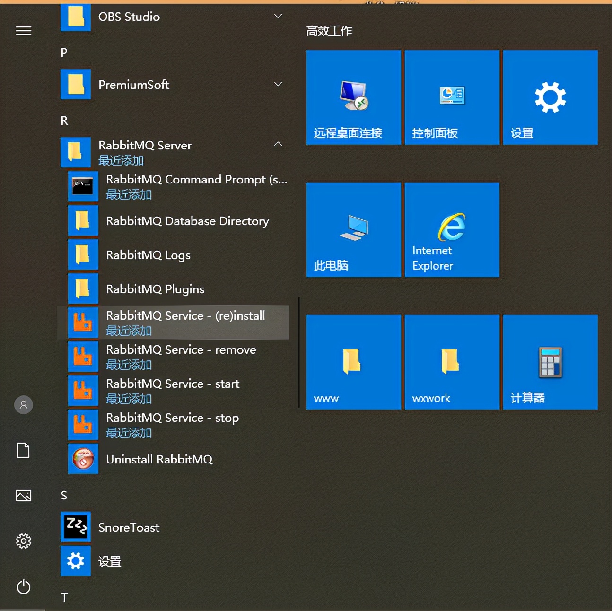Expand the OBS Studio folder chevron

[x=278, y=17]
